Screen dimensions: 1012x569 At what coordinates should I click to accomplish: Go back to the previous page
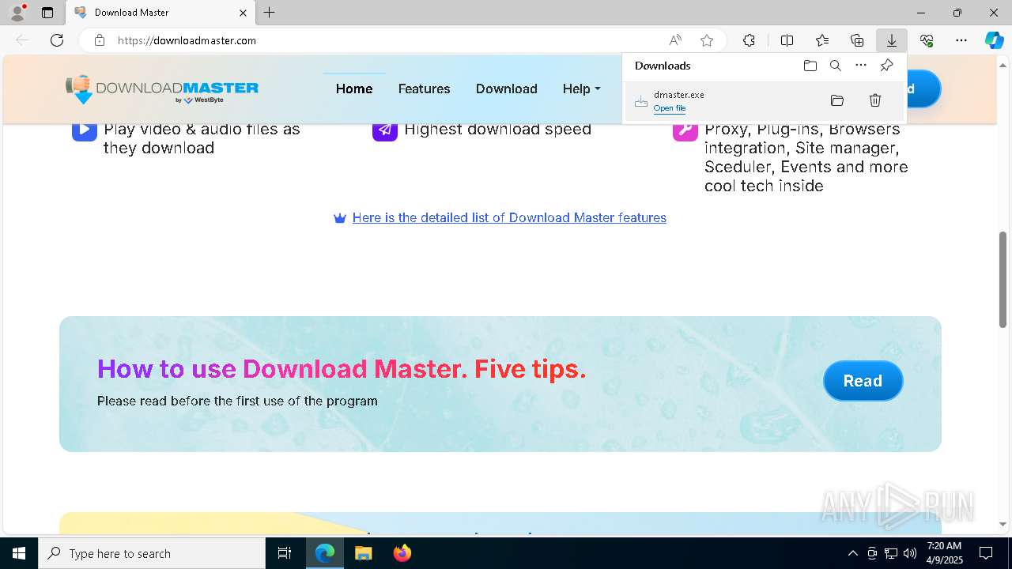click(x=22, y=40)
